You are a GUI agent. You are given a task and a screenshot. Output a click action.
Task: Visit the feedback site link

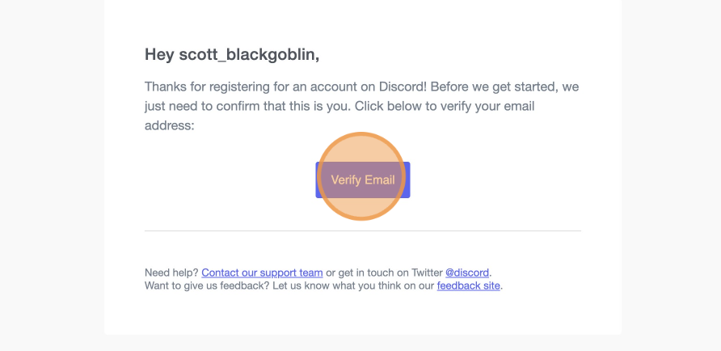click(x=468, y=285)
